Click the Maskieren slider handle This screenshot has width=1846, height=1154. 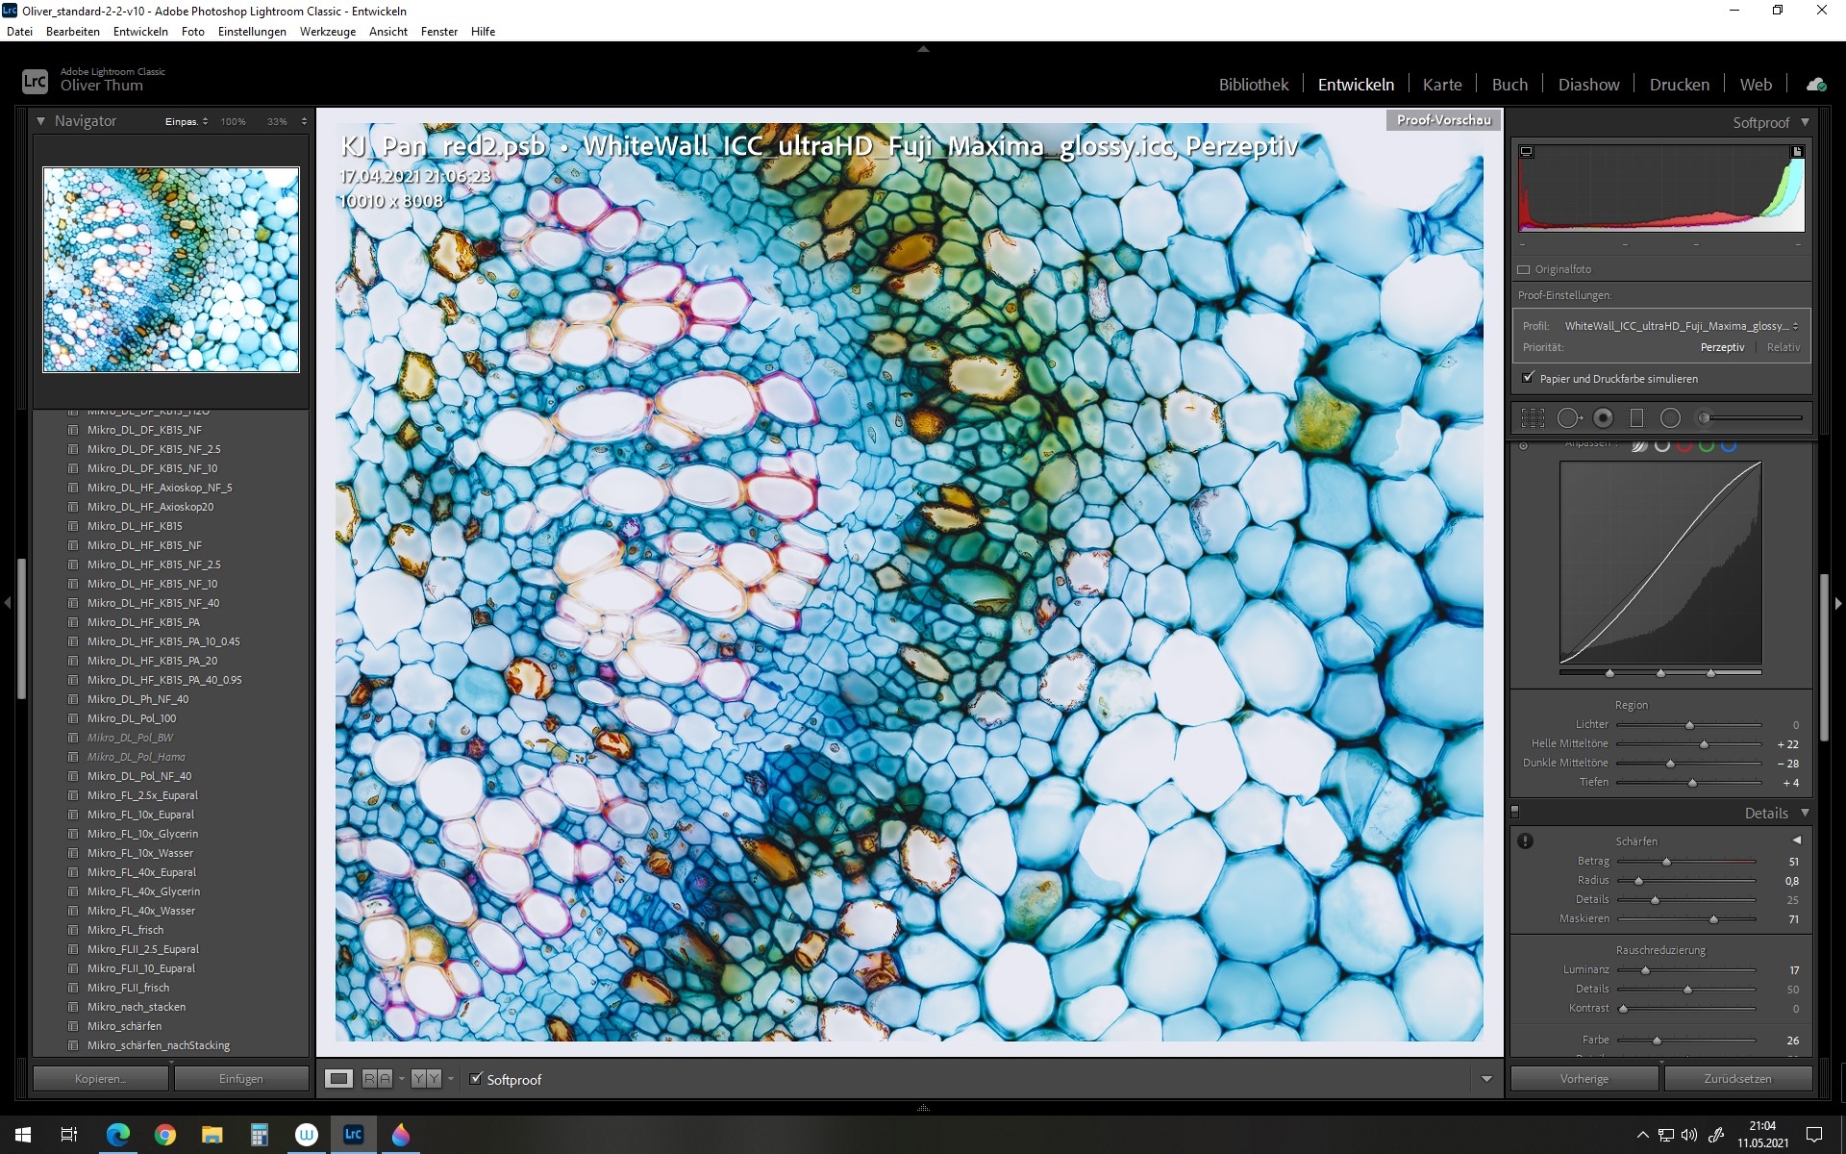[x=1713, y=919]
